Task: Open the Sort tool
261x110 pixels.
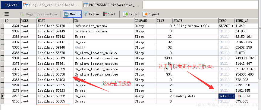Action: coord(109,14)
